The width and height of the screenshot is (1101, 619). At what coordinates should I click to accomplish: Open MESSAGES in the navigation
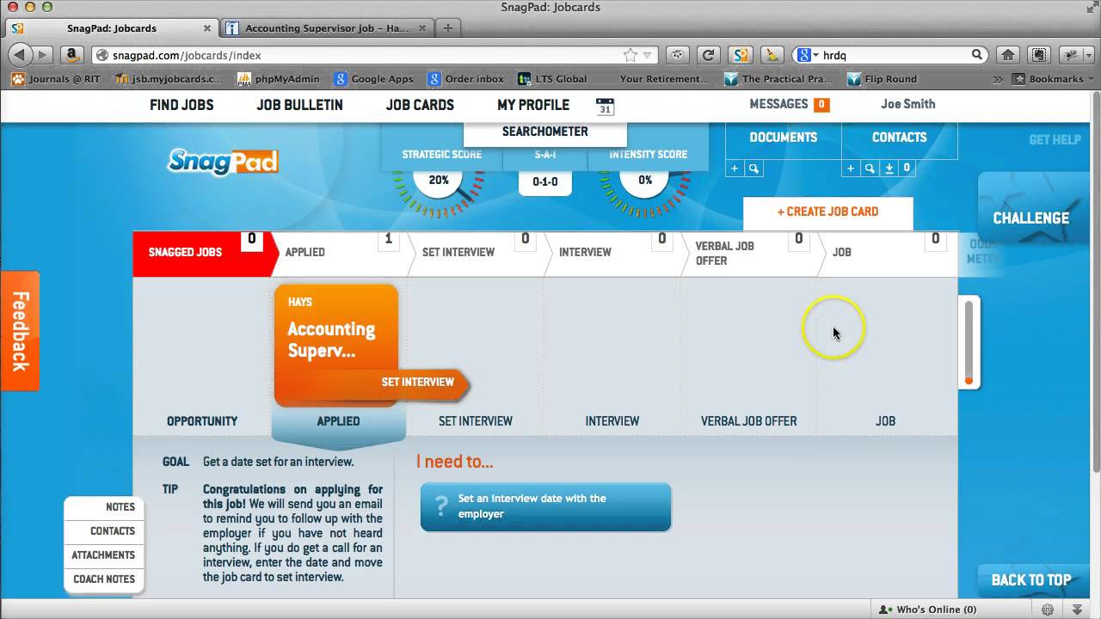pyautogui.click(x=789, y=104)
